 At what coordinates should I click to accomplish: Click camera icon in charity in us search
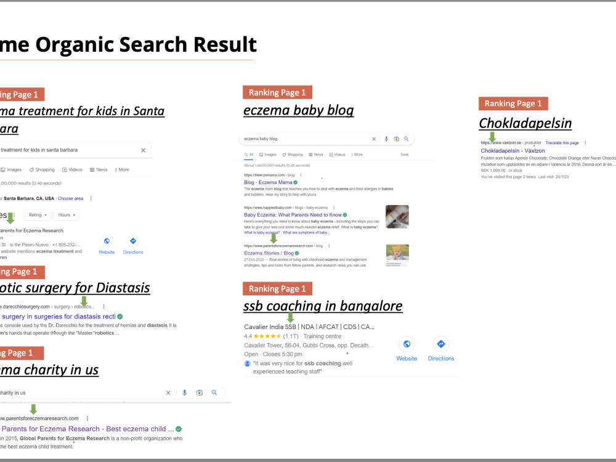(x=199, y=393)
